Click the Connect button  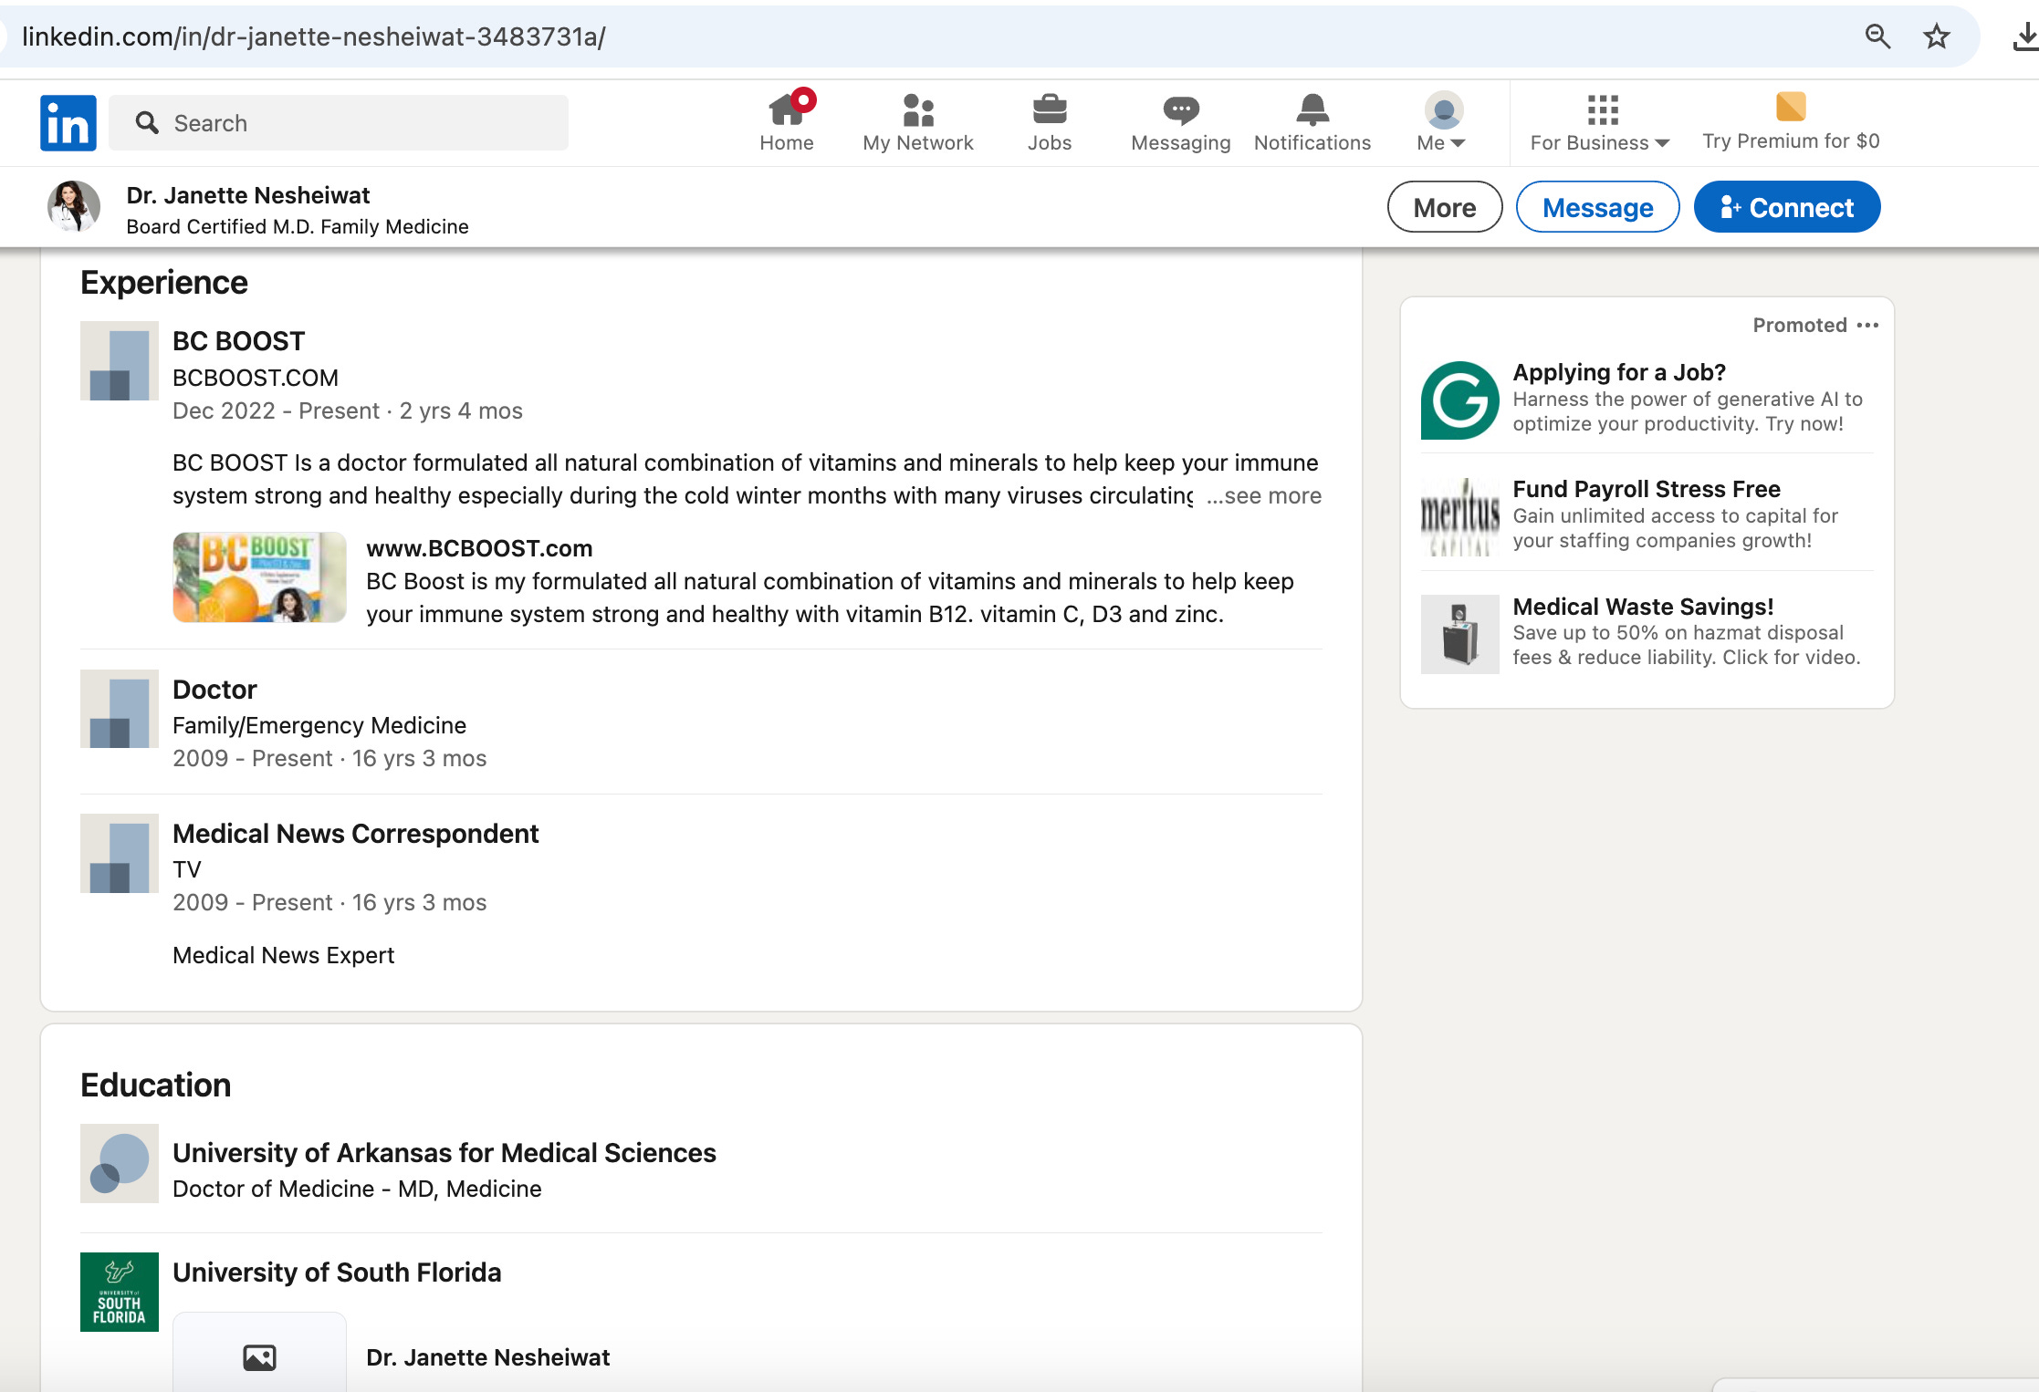point(1787,207)
